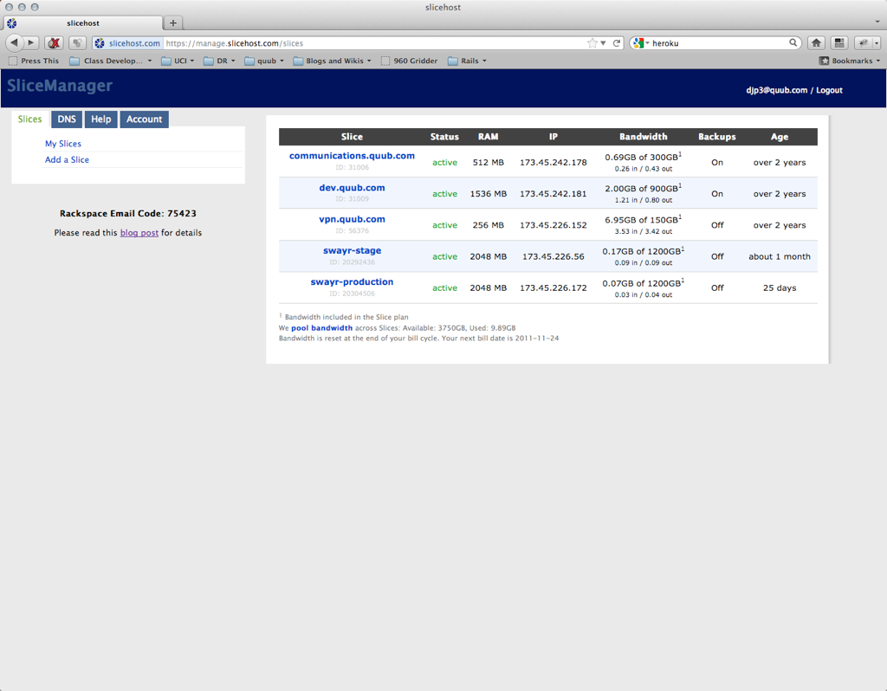The height and width of the screenshot is (691, 887).
Task: Open the swayr-production slice link
Action: coord(352,281)
